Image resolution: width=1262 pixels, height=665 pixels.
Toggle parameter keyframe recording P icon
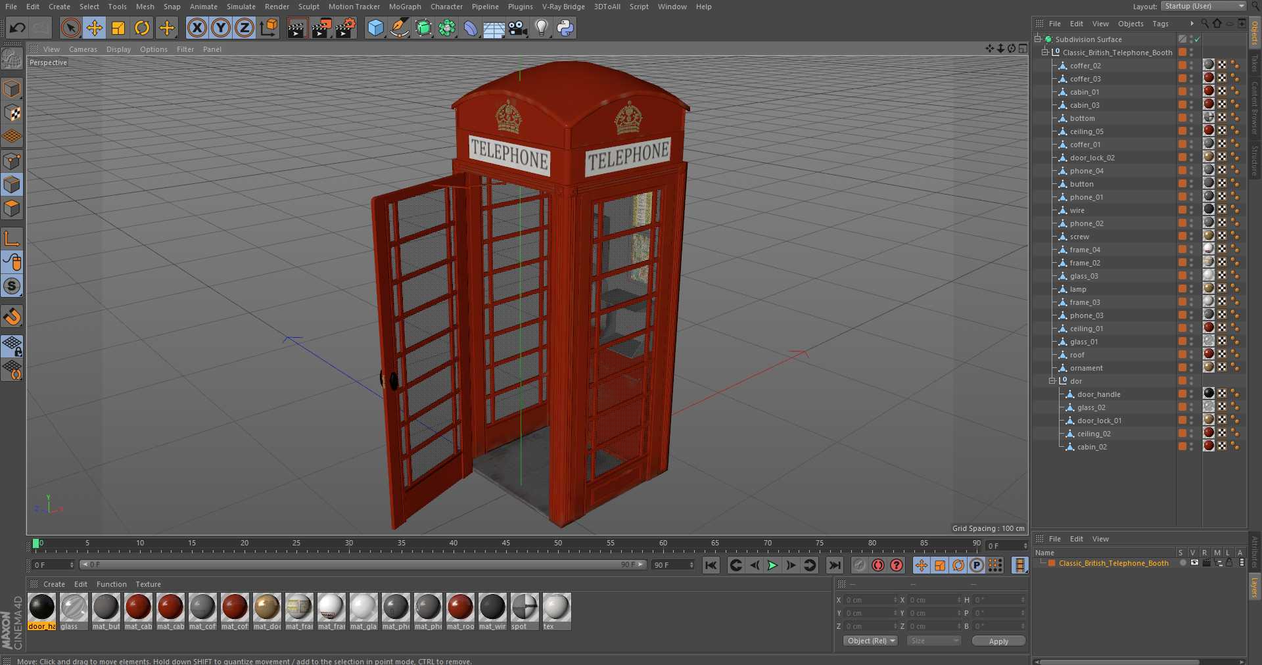(977, 565)
